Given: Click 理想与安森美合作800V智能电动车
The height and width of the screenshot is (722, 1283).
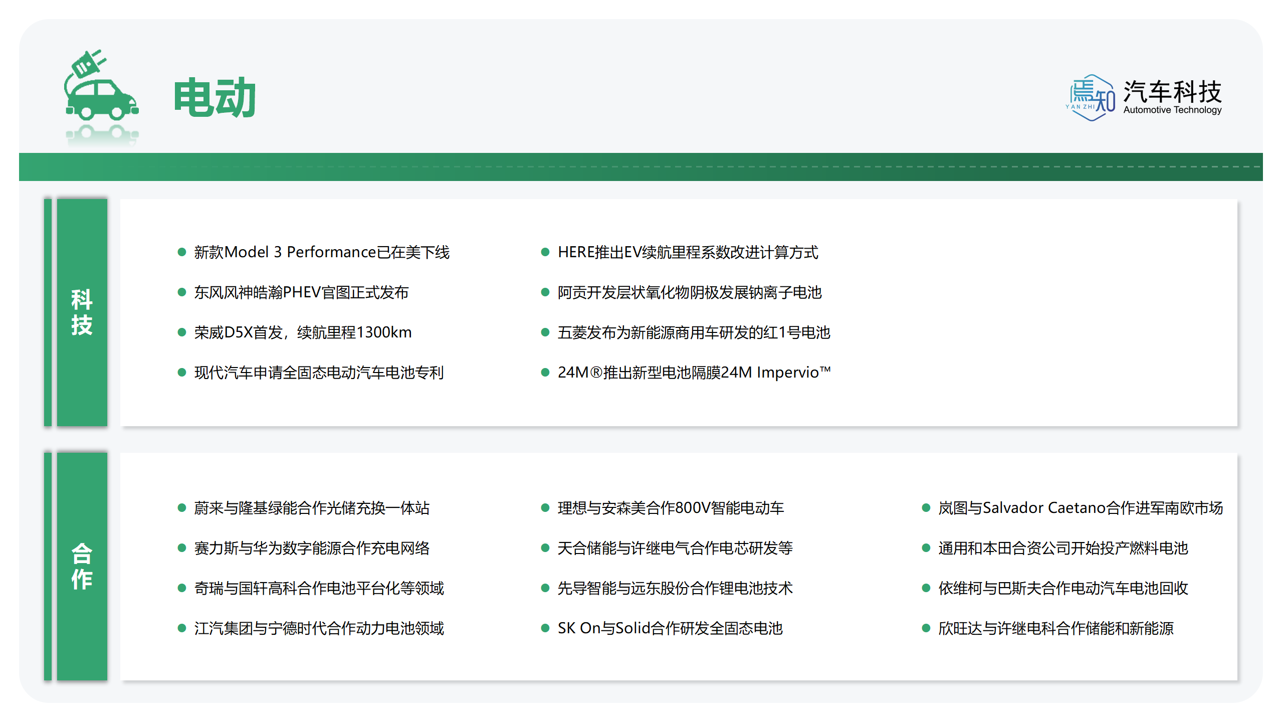Looking at the screenshot, I should tap(671, 508).
